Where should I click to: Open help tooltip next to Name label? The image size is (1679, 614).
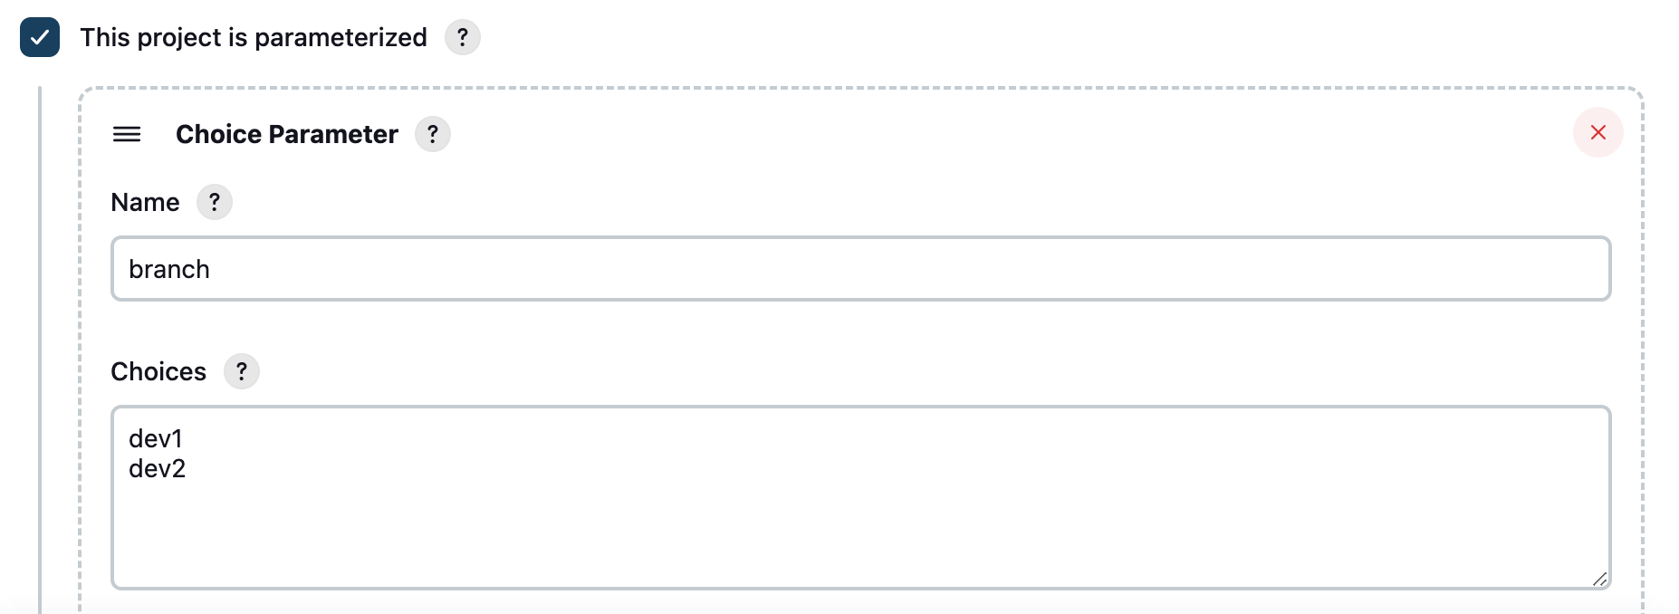pyautogui.click(x=214, y=202)
